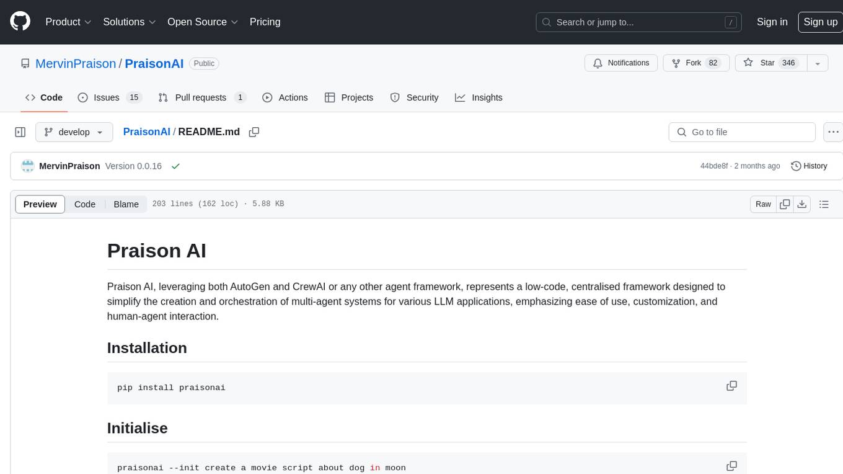Open the PraisonAI breadcrumb folder link
This screenshot has height=474, width=843.
coord(146,132)
